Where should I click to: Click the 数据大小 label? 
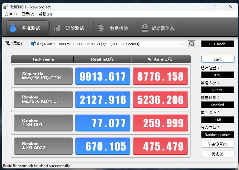pos(210,83)
